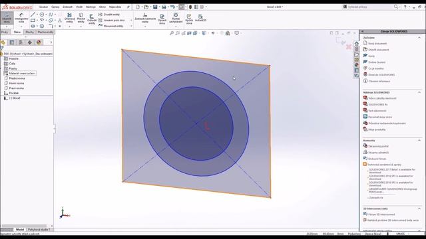Click Otevřít dokument link in task pane
This screenshot has height=239, width=426.
click(x=379, y=50)
